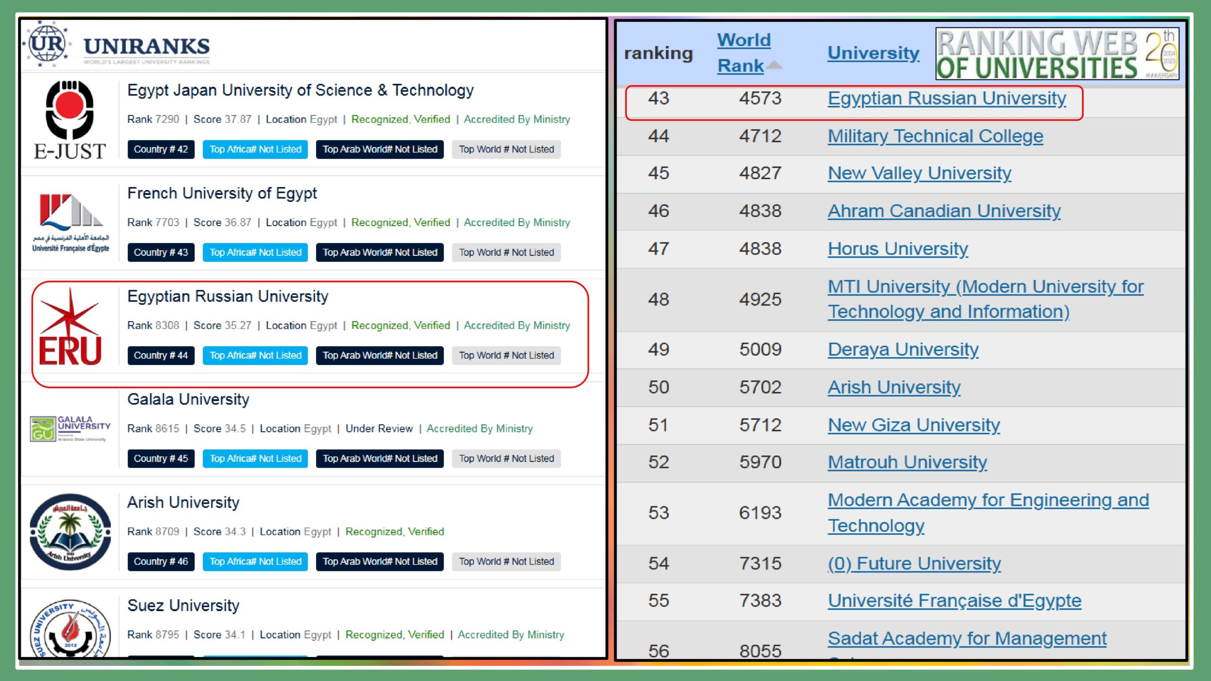
Task: Click Country # 45 badge
Action: (161, 459)
